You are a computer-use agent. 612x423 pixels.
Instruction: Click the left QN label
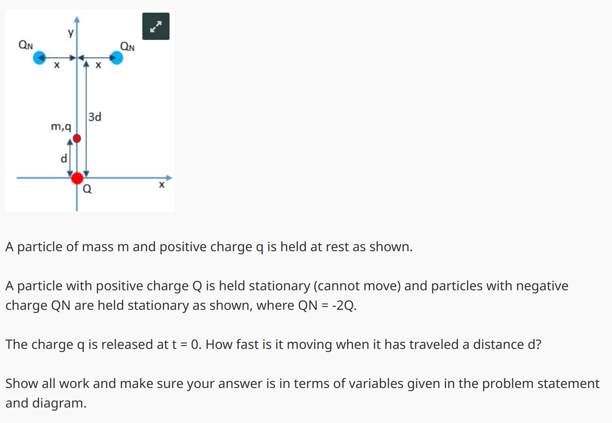(x=25, y=45)
